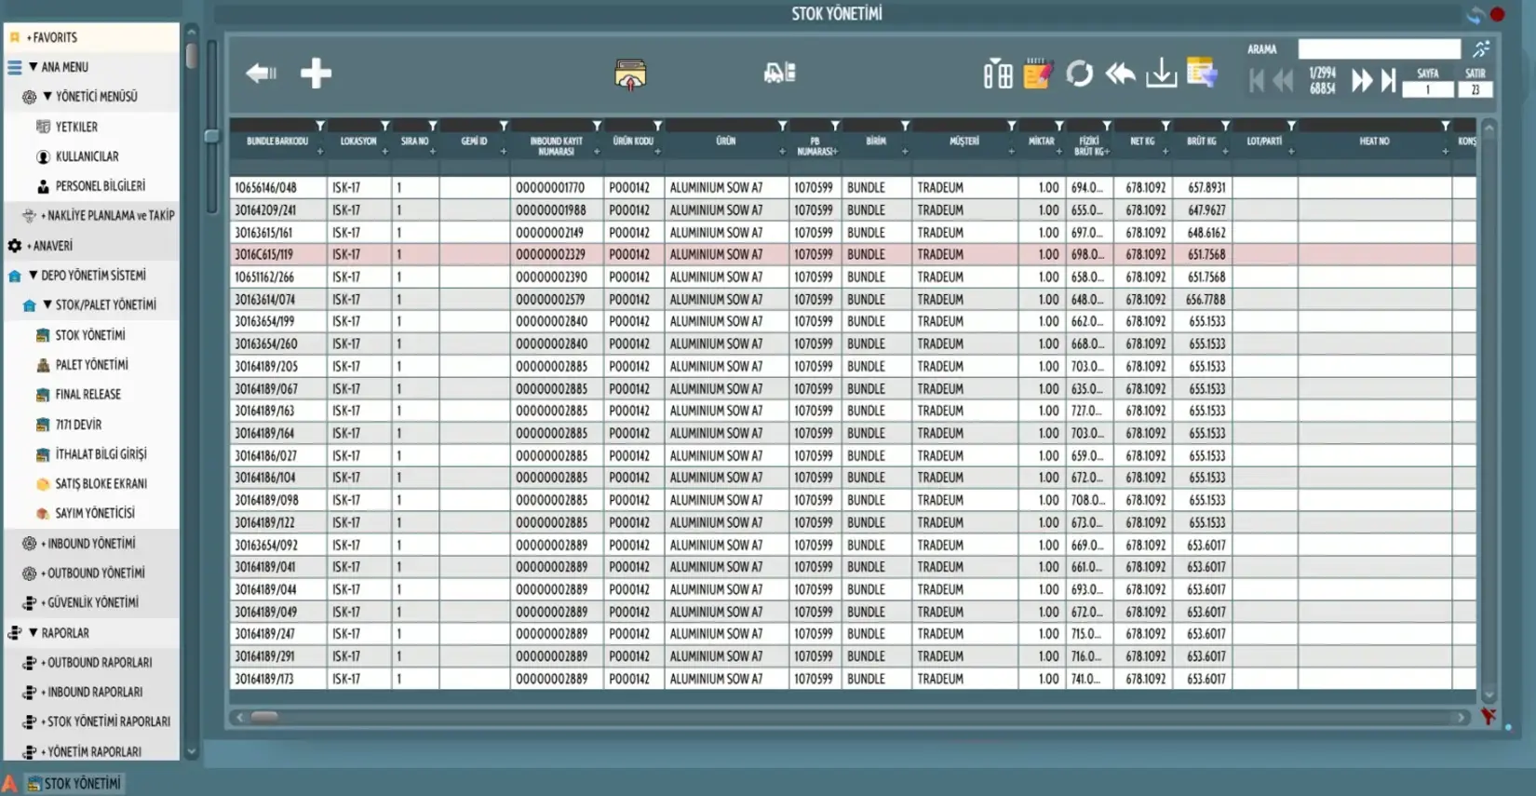Viewport: 1536px width, 796px height.
Task: Go to the next results page
Action: (x=1361, y=81)
